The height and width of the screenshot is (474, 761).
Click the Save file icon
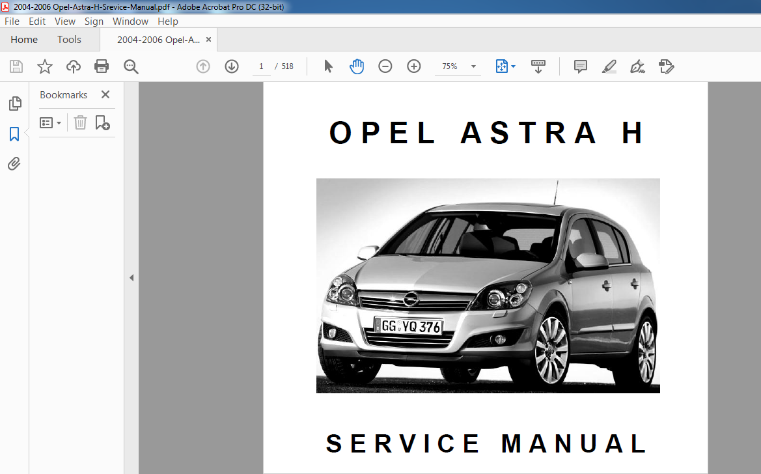point(16,66)
